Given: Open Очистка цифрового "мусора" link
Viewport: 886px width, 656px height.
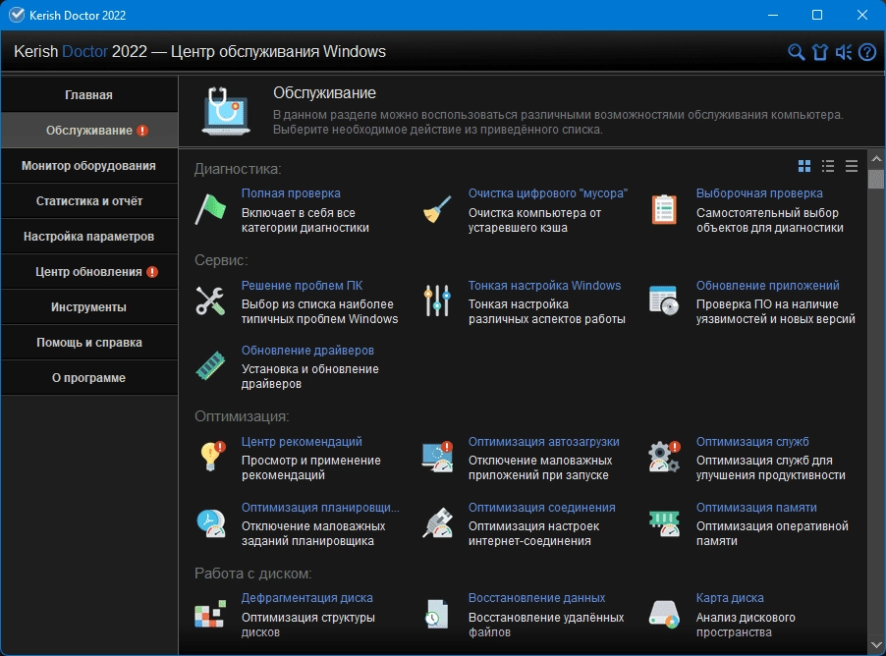Looking at the screenshot, I should [x=548, y=193].
